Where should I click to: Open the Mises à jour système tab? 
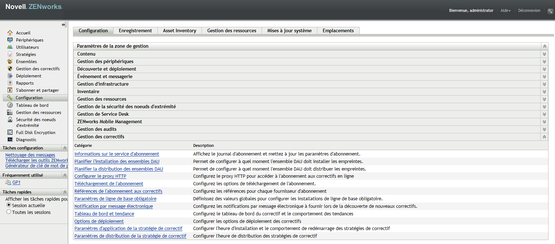tap(289, 30)
